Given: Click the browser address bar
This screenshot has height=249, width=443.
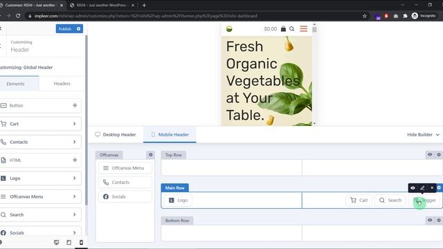Looking at the screenshot, I should 195,16.
